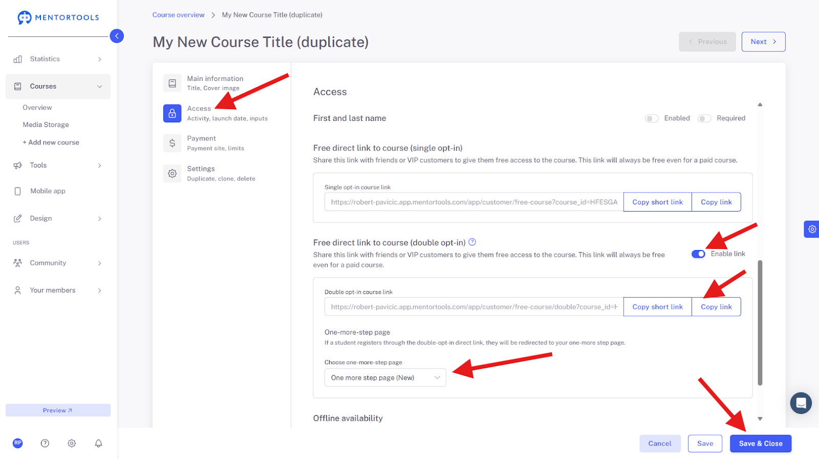The image size is (819, 459).
Task: Open the help question mark icon in bottom bar
Action: pos(45,443)
